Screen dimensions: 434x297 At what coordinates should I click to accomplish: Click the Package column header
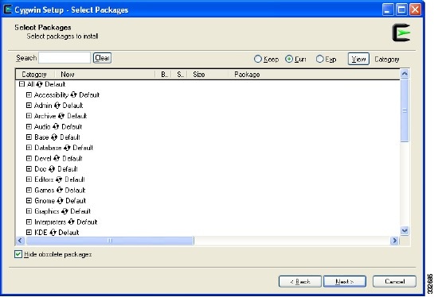point(314,75)
